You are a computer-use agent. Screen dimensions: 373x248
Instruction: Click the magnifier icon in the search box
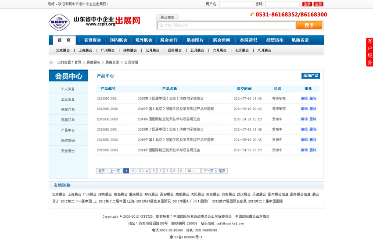[161, 25]
